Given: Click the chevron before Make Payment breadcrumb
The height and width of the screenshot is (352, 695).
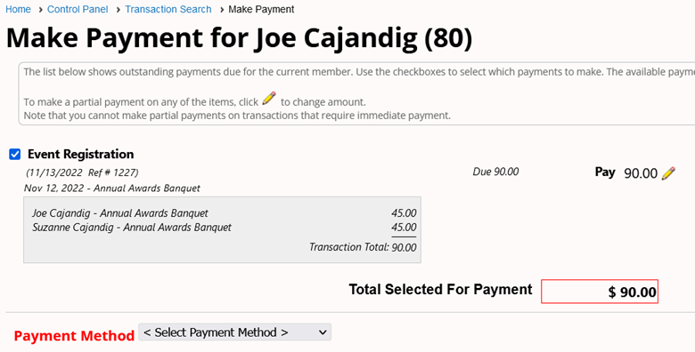Looking at the screenshot, I should pos(222,9).
